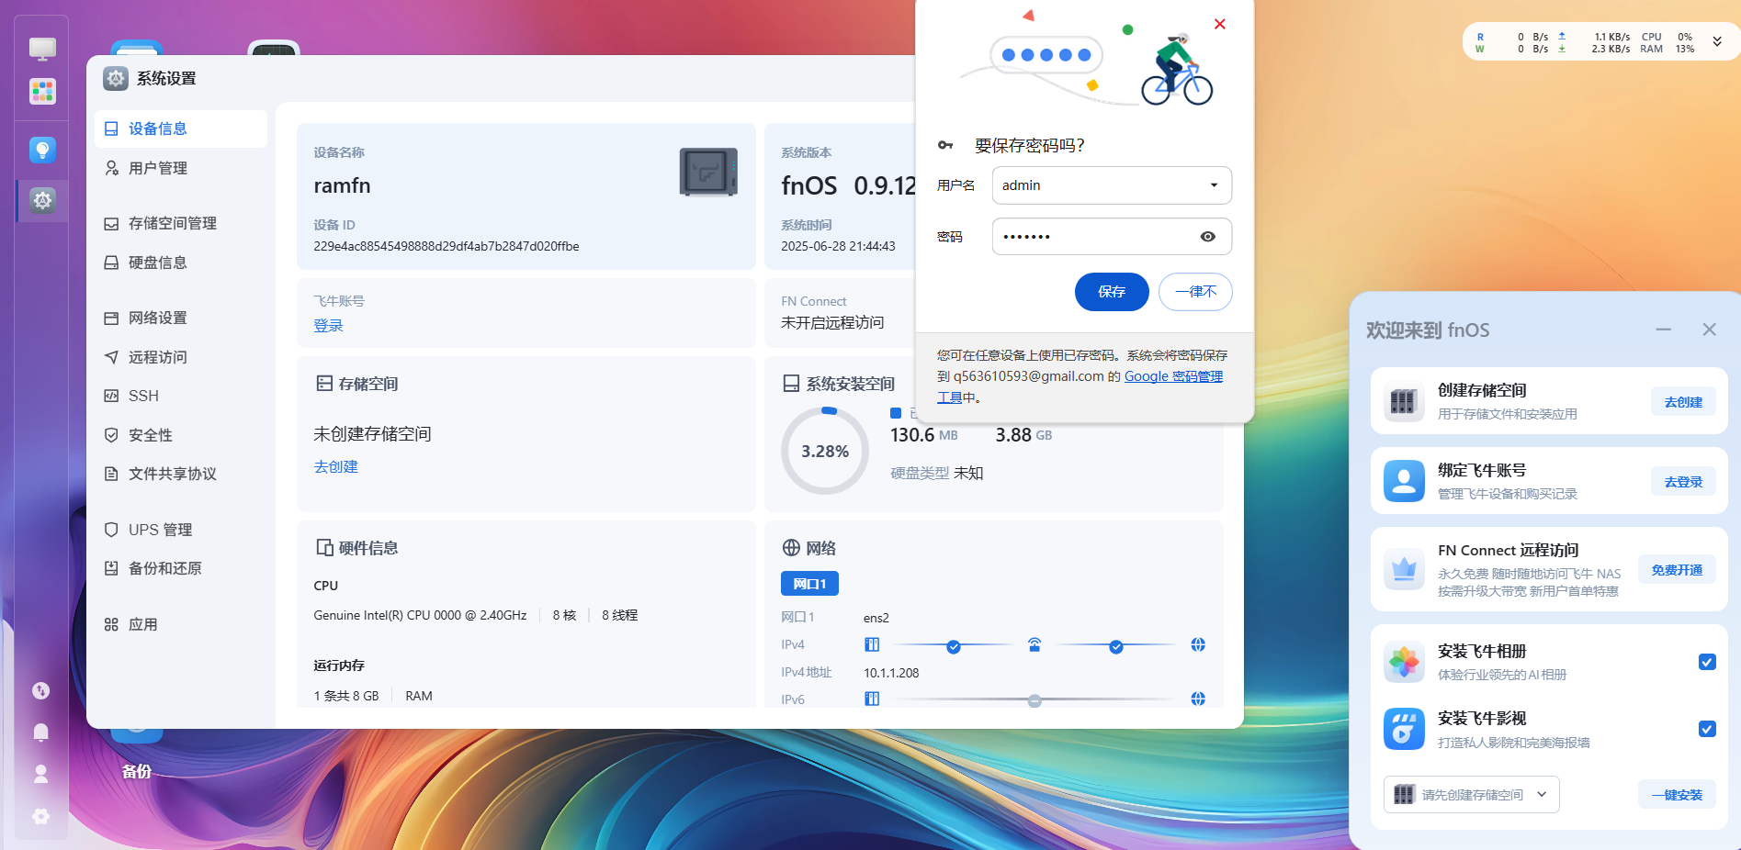1741x850 pixels.
Task: Click the IPv6 network port icon
Action: coord(872,699)
